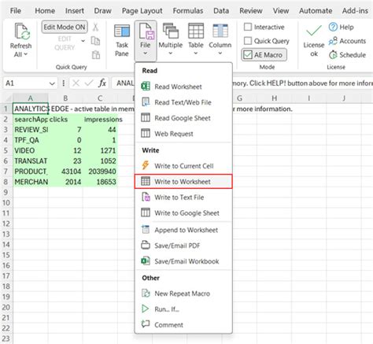Expand the Column dropdown arrow
373x344 pixels.
point(220,54)
